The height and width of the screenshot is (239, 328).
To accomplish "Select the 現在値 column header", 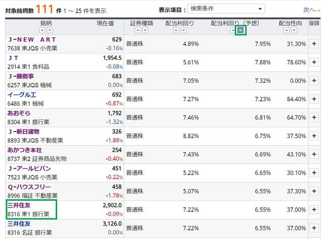I will point(105,23).
